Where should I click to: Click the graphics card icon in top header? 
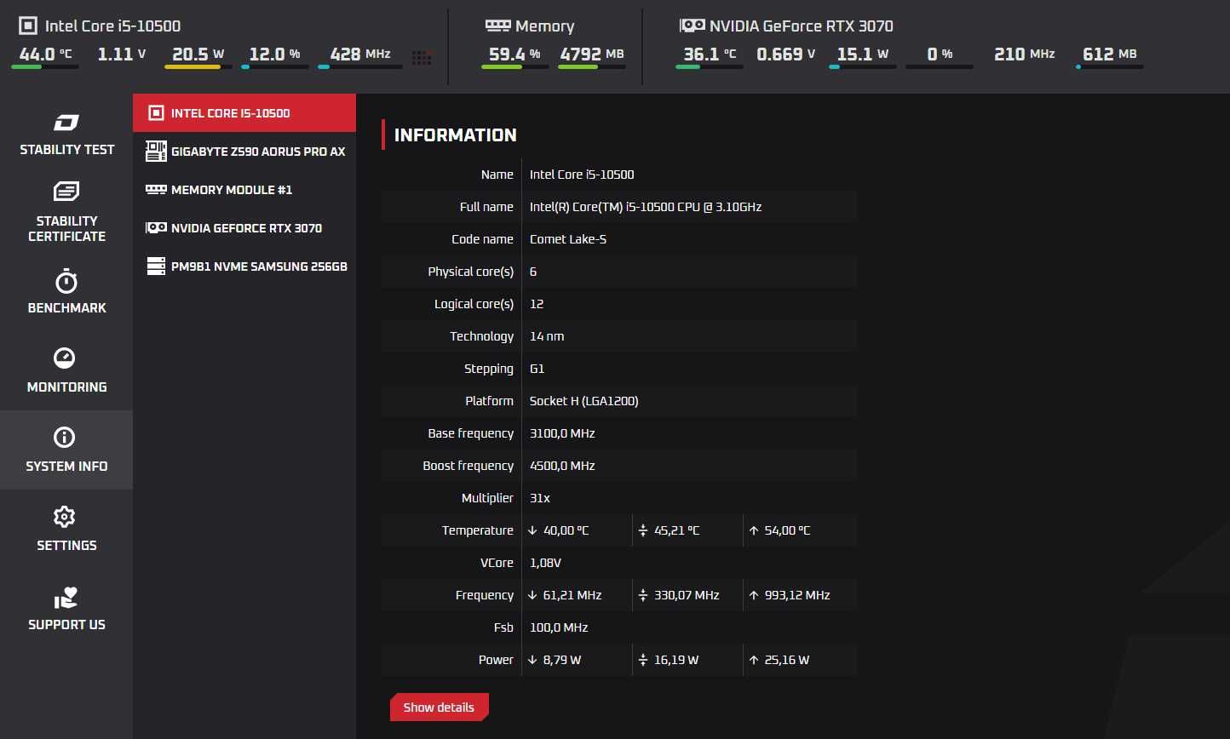[x=692, y=26]
